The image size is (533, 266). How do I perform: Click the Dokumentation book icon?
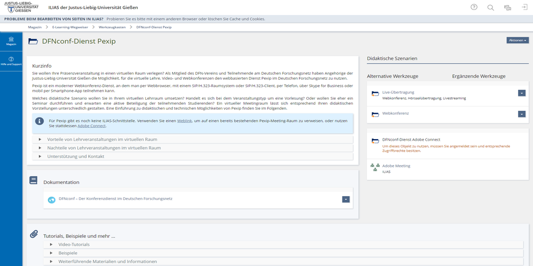click(33, 180)
